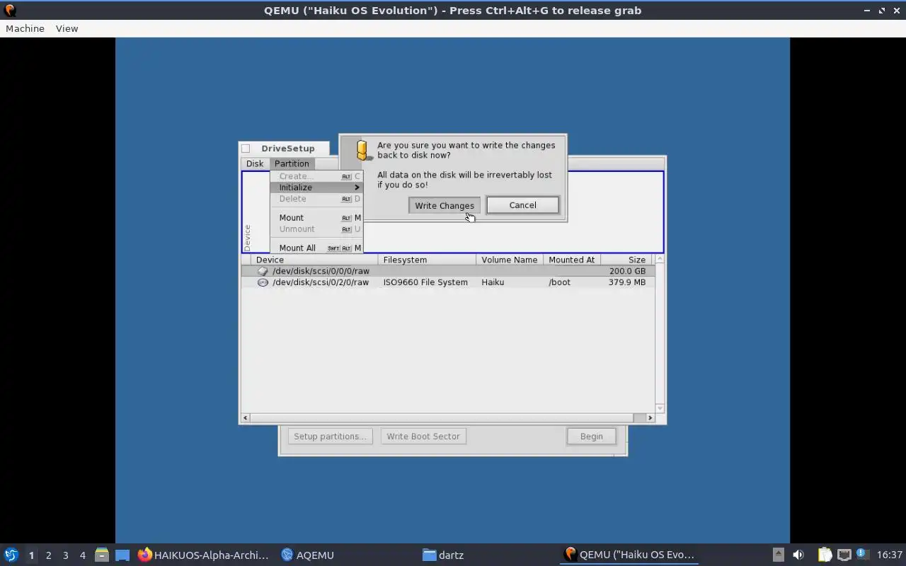Switch to the dartz folder window

point(443,555)
